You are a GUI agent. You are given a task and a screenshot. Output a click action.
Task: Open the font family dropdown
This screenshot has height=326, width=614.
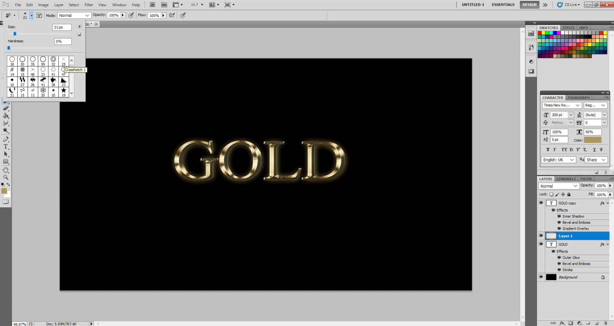[560, 105]
